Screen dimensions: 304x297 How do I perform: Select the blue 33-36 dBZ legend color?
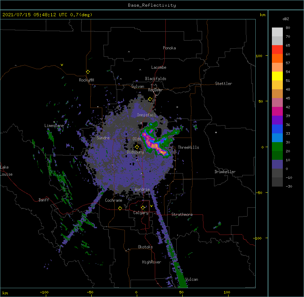pos(277,129)
